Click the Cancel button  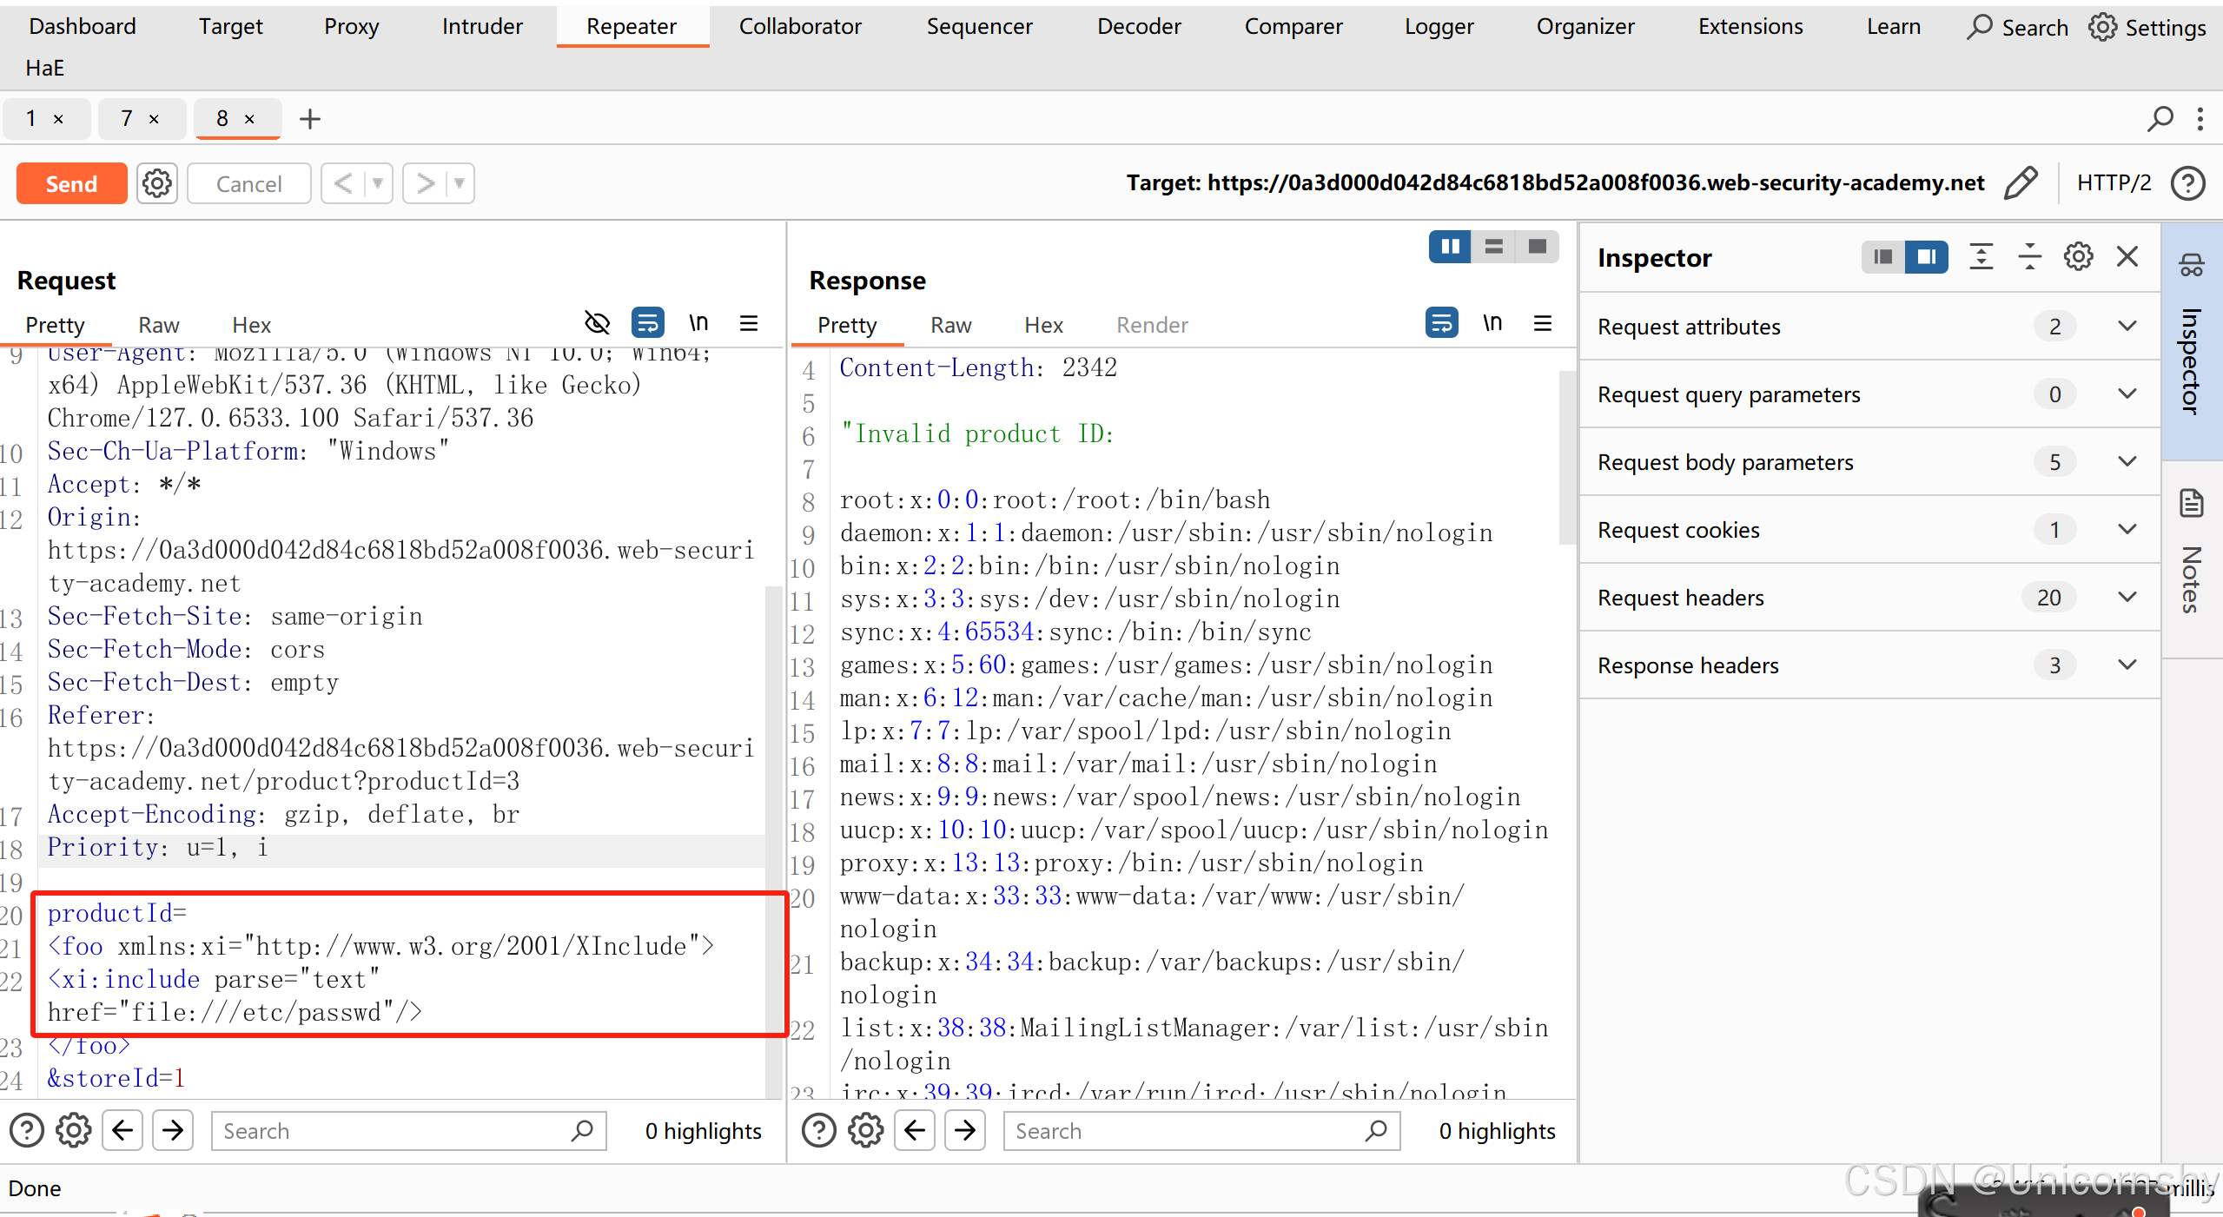248,183
